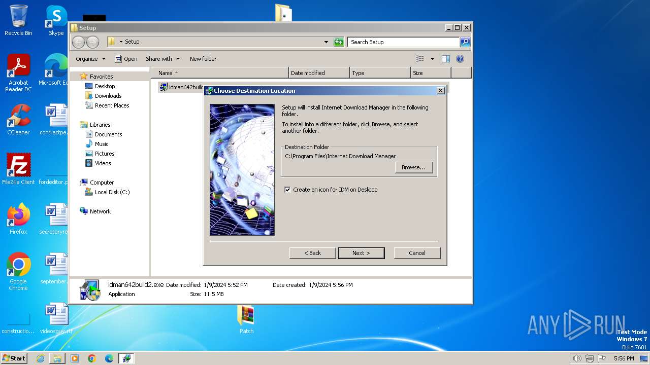650x365 pixels.
Task: Open the Music library
Action: click(x=102, y=144)
